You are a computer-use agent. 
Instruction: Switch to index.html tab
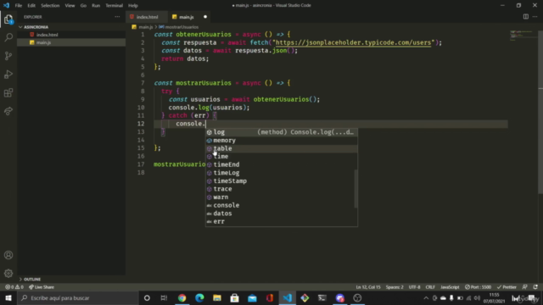(x=147, y=17)
